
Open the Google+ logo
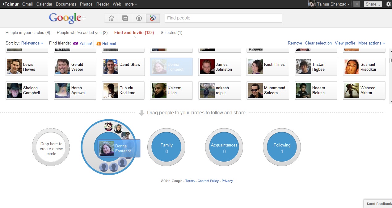[67, 18]
